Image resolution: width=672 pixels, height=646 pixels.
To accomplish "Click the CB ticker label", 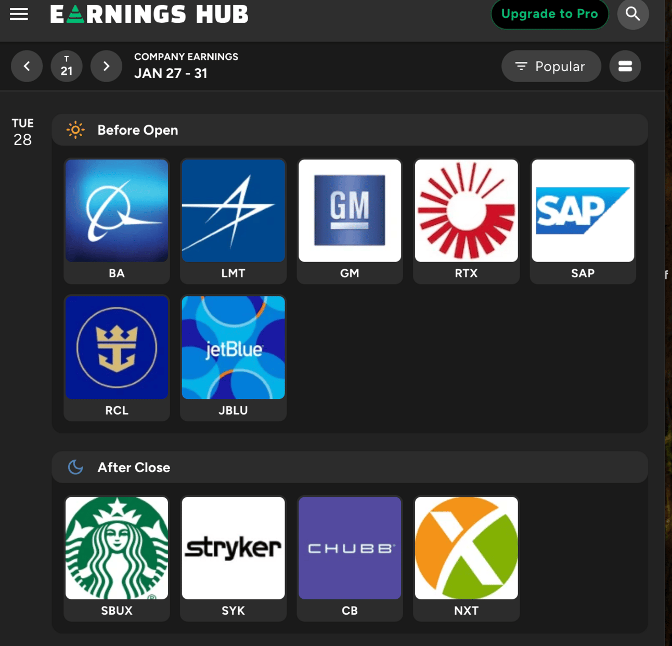I will point(350,611).
